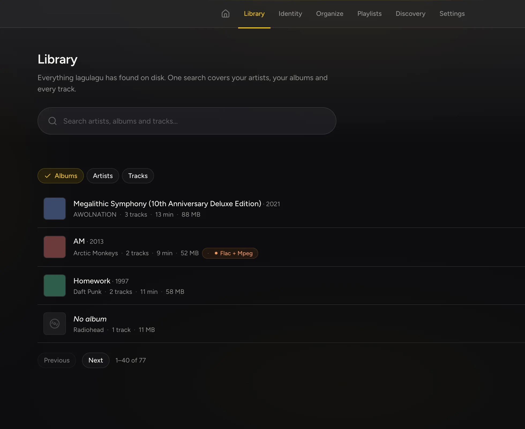Click the No album disc placeholder icon

coord(55,324)
